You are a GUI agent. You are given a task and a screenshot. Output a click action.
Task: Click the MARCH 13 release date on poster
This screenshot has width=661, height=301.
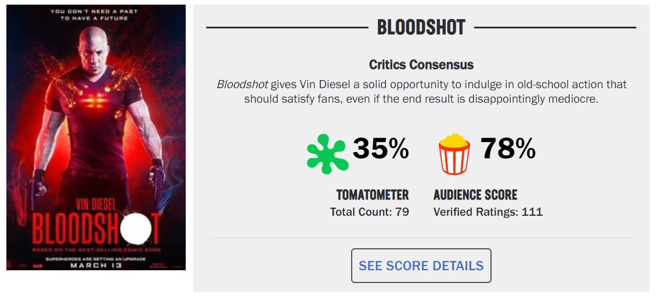tap(96, 266)
